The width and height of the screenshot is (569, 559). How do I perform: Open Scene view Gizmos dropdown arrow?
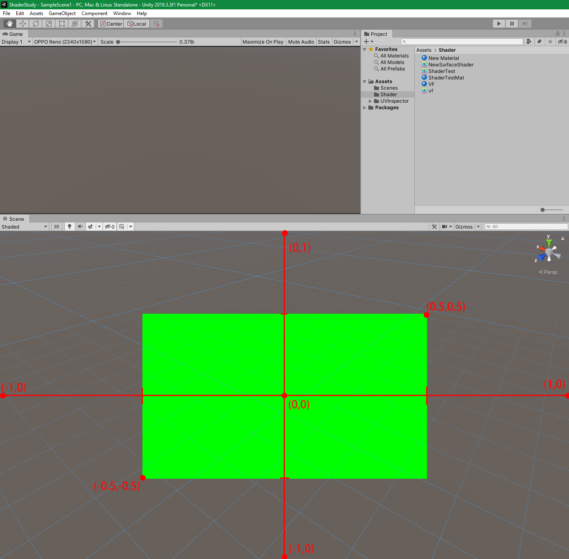click(x=478, y=227)
